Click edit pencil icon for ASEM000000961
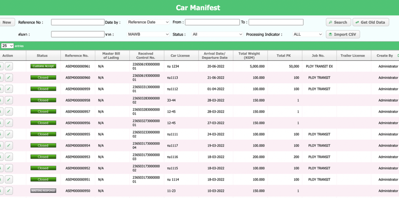399x198 pixels. click(x=9, y=66)
